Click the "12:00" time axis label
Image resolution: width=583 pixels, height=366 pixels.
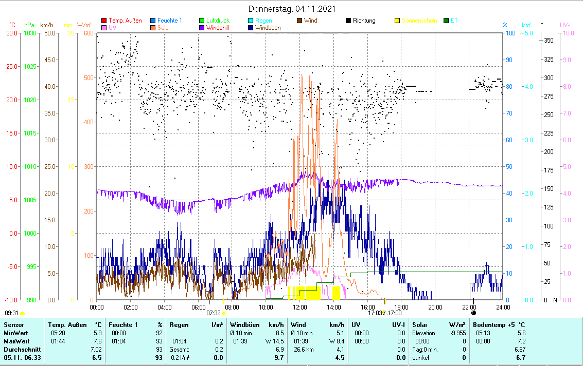pyautogui.click(x=299, y=307)
